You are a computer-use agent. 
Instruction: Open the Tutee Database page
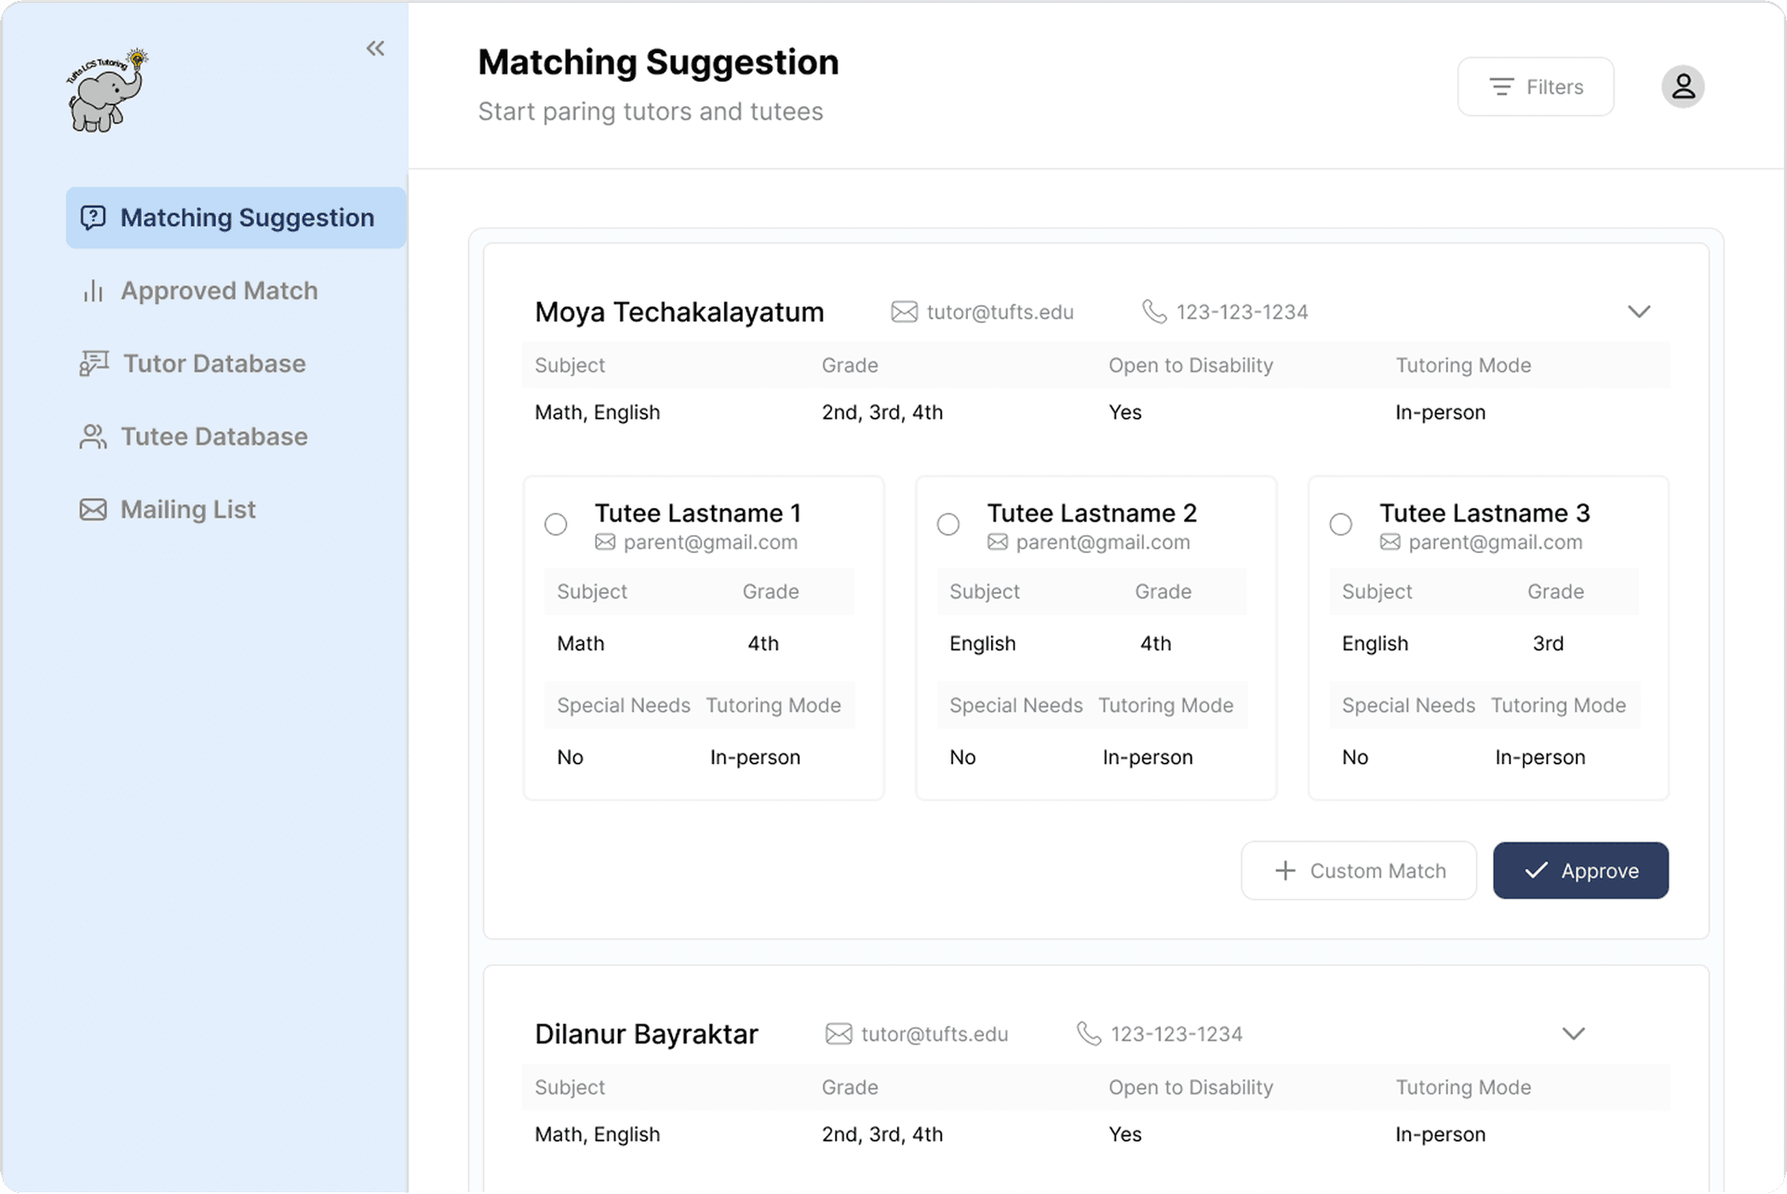coord(214,436)
